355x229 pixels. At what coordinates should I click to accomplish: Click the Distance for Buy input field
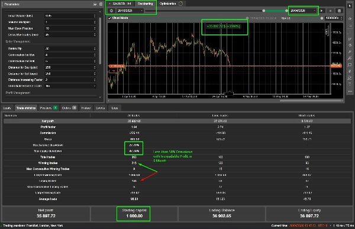click(x=70, y=67)
